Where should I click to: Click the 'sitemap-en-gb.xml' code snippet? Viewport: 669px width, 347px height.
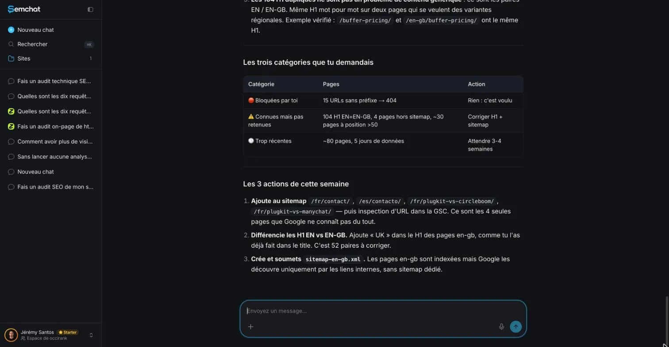(x=333, y=259)
